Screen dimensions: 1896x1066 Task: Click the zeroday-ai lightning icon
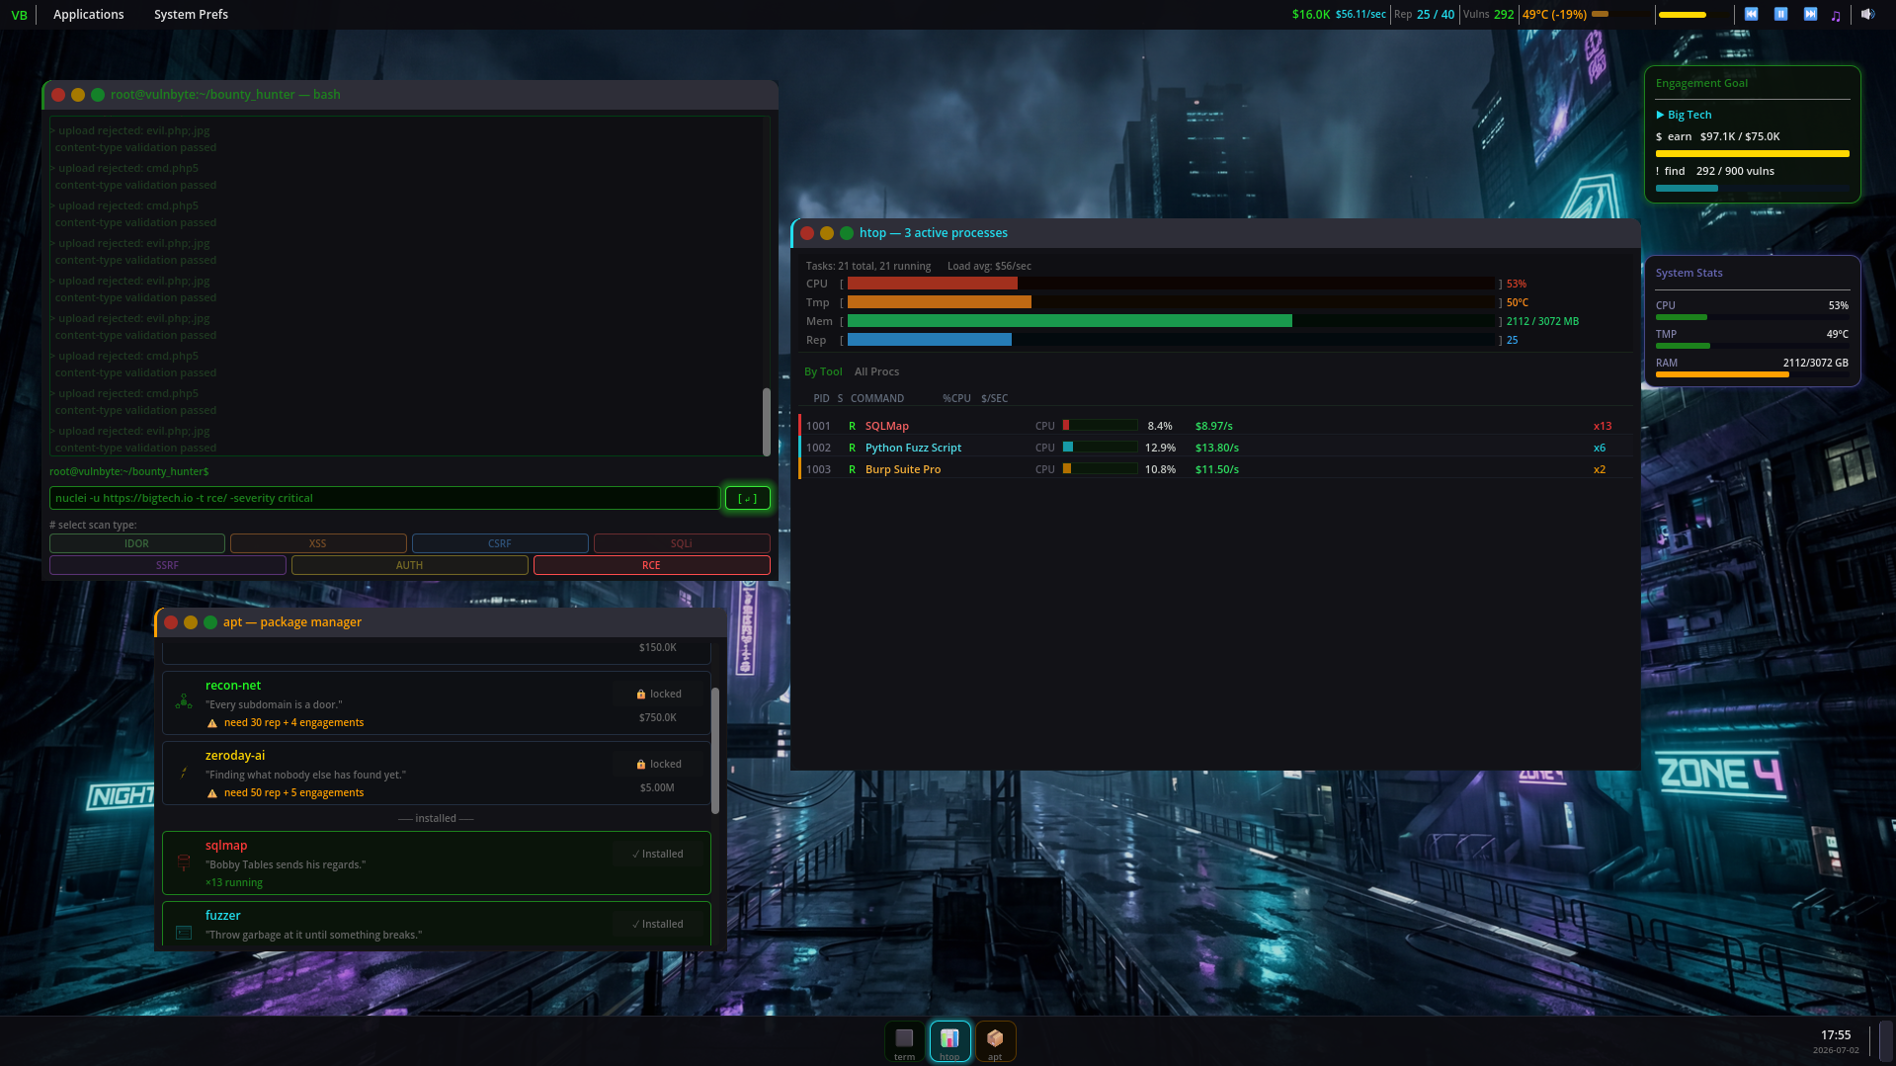(x=184, y=772)
